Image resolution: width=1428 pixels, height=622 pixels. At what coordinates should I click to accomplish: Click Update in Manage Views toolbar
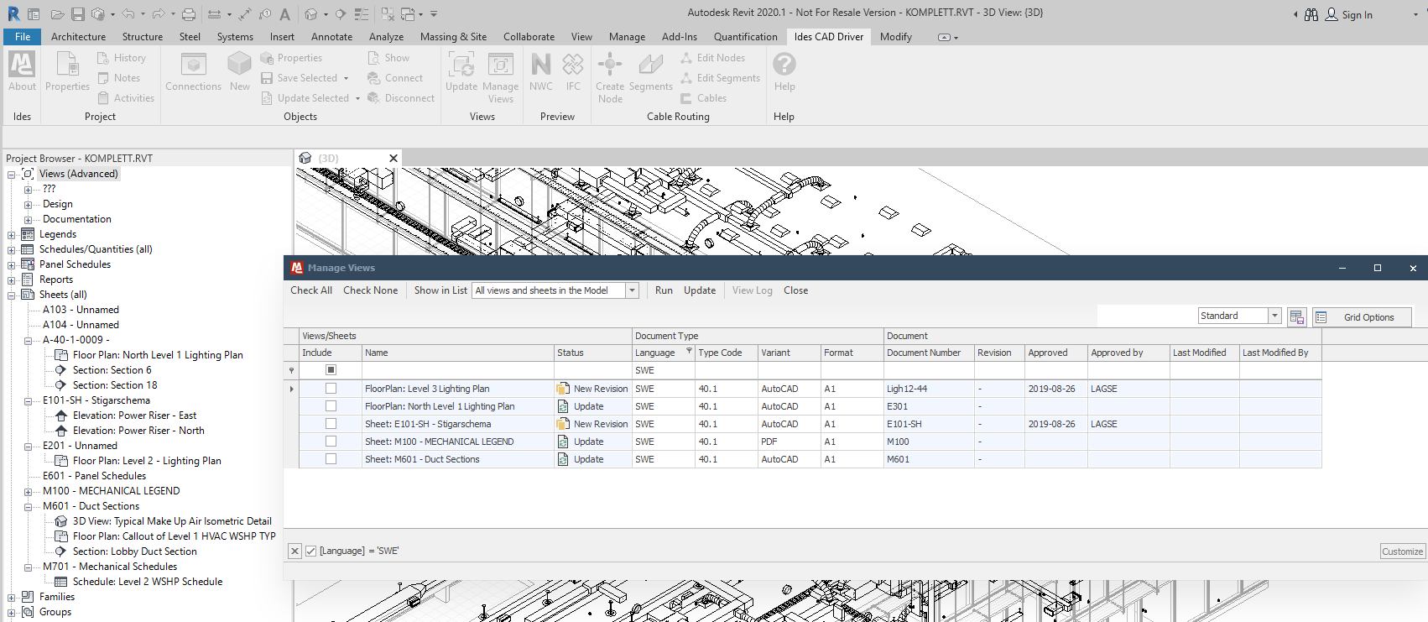pos(700,290)
